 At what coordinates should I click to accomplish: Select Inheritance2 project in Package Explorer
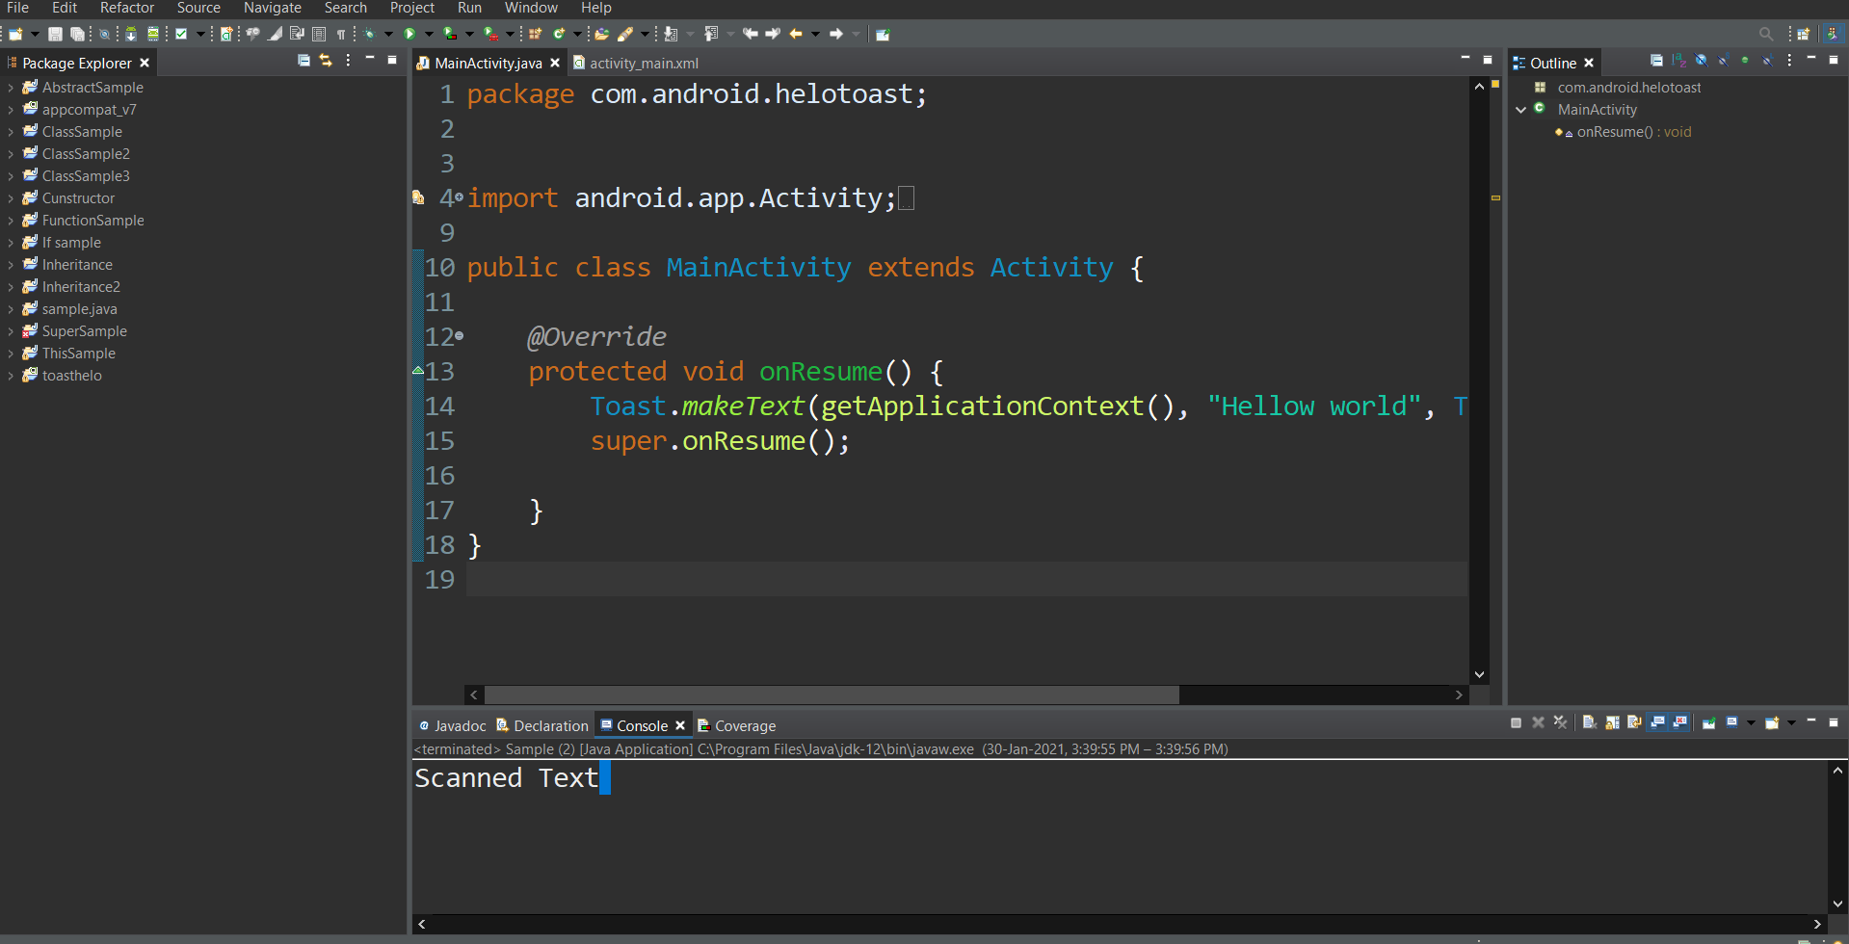coord(81,287)
